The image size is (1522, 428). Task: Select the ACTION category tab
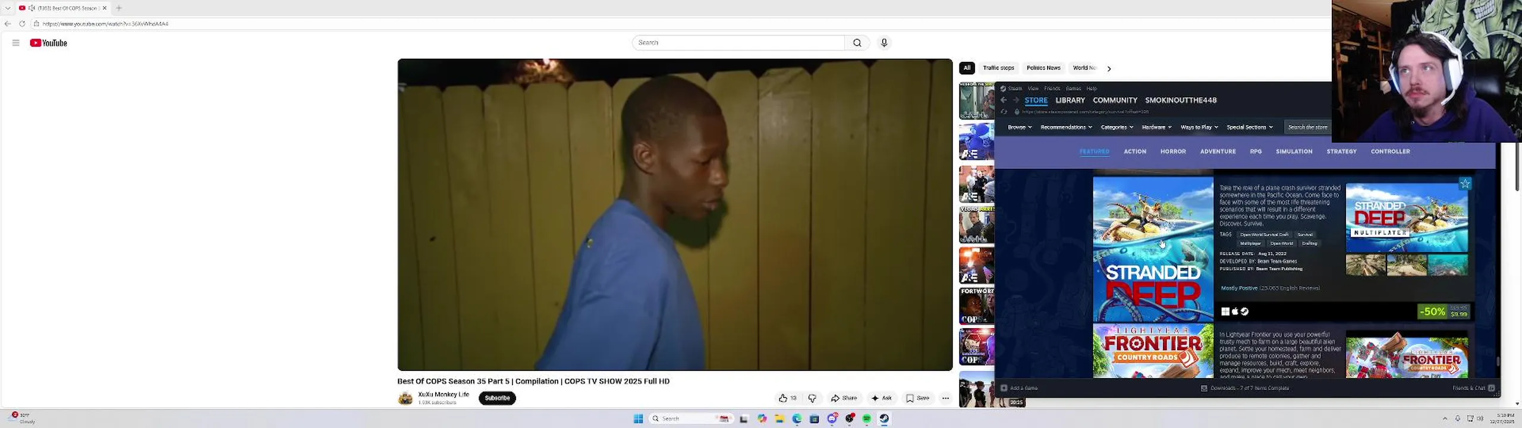point(1134,152)
